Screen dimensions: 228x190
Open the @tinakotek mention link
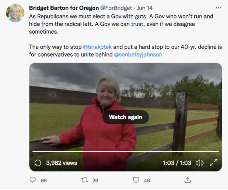point(97,47)
